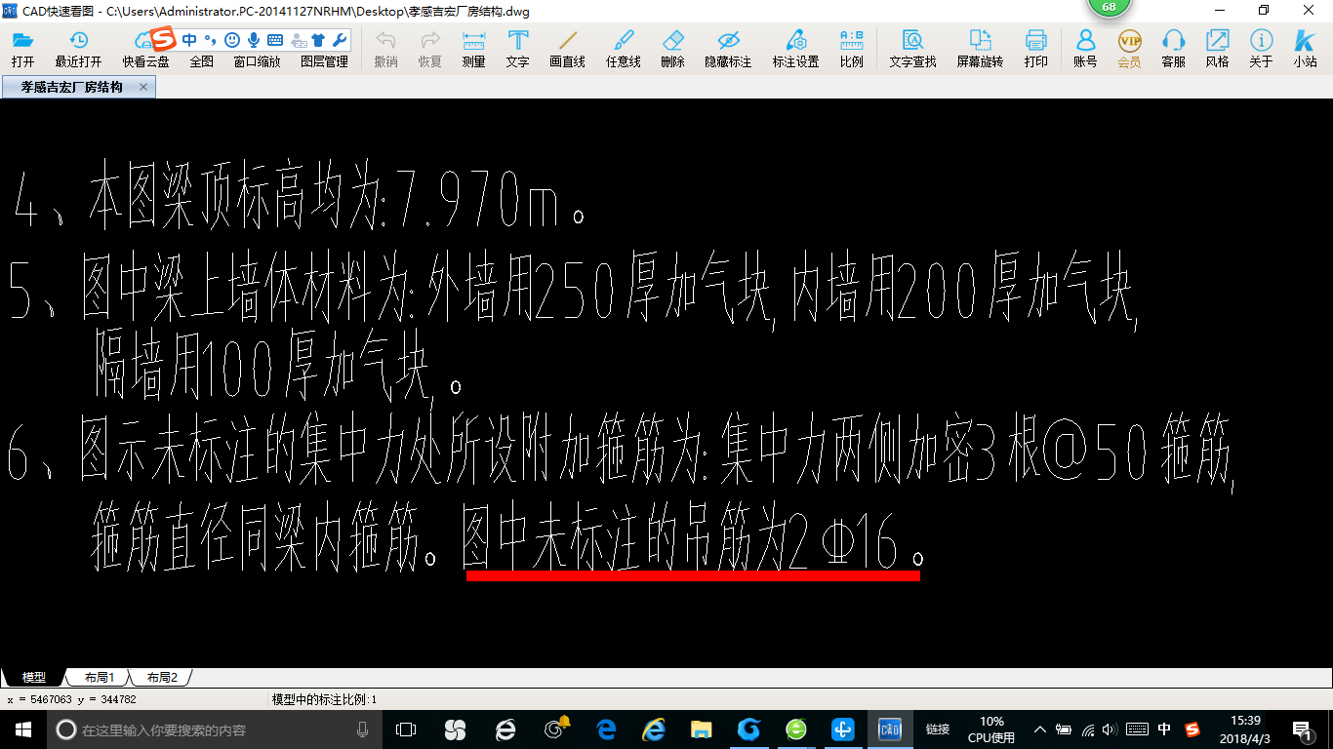Select the 模型 model tab

click(34, 677)
